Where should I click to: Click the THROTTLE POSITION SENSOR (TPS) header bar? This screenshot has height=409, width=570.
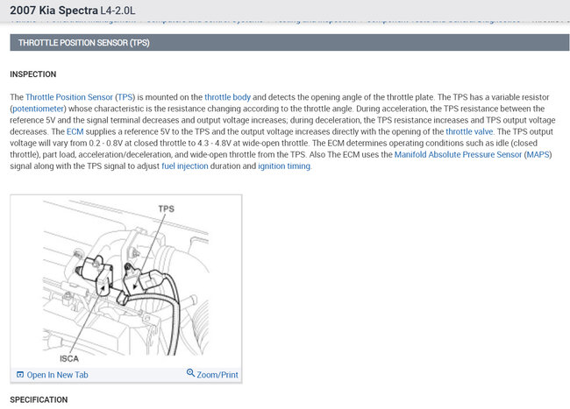pyautogui.click(x=289, y=43)
